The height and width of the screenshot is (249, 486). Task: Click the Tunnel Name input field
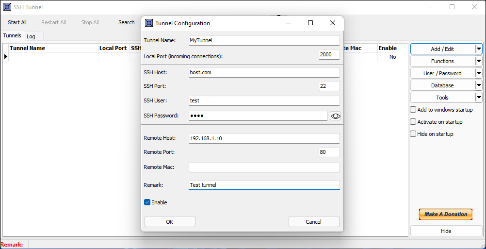(x=264, y=40)
